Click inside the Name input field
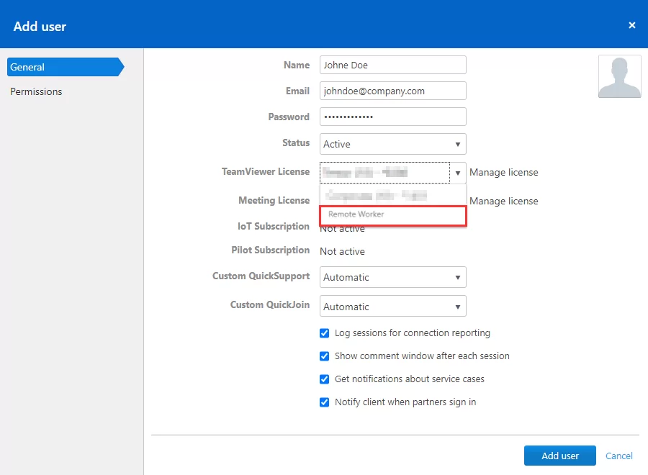Image resolution: width=648 pixels, height=475 pixels. point(392,65)
